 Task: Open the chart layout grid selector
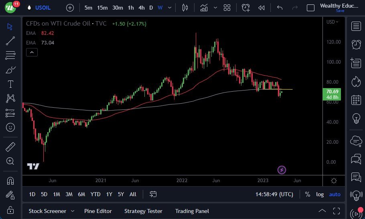coord(227,8)
